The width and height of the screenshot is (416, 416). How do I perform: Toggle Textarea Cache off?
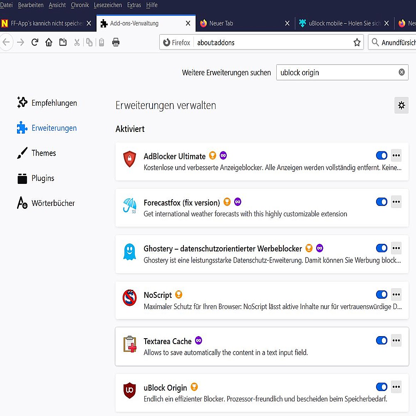381,340
